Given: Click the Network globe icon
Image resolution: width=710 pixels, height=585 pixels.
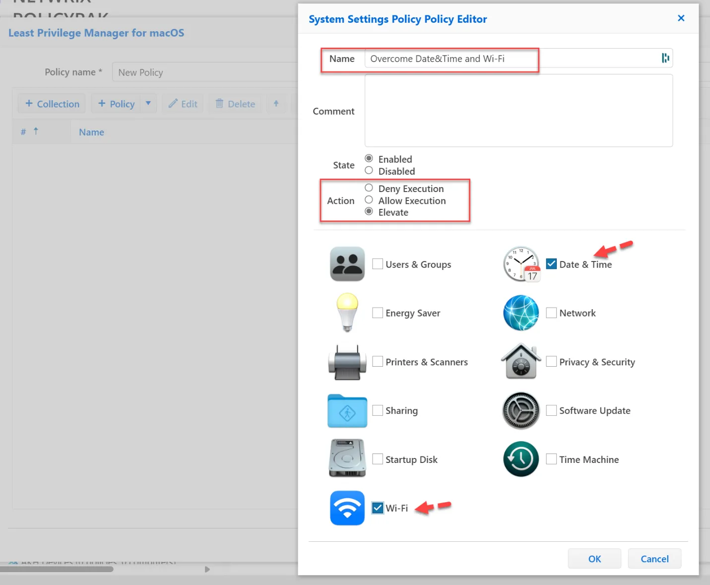Looking at the screenshot, I should pyautogui.click(x=521, y=313).
